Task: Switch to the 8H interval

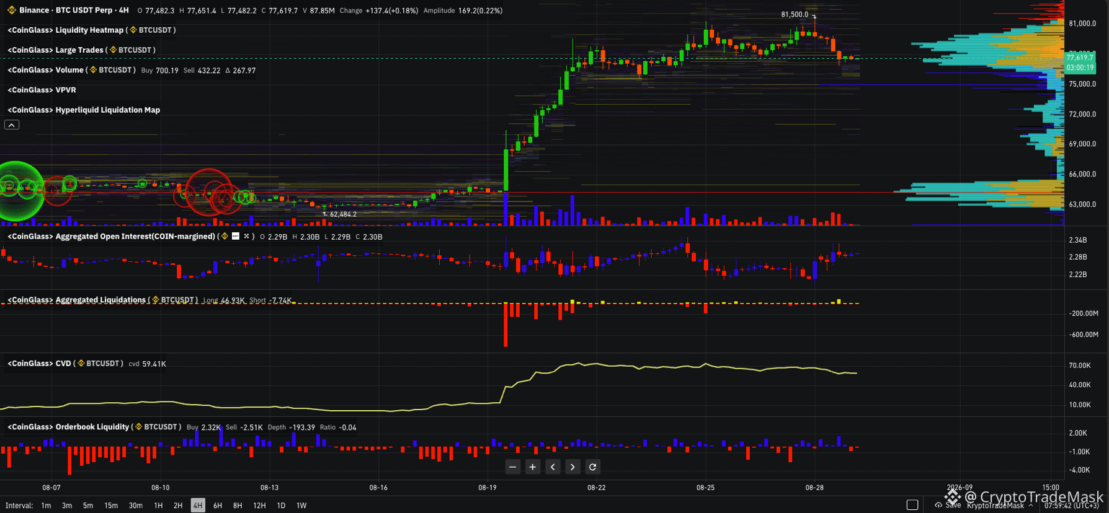Action: [x=238, y=506]
